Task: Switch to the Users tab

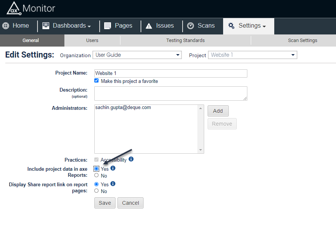Action: (x=92, y=41)
